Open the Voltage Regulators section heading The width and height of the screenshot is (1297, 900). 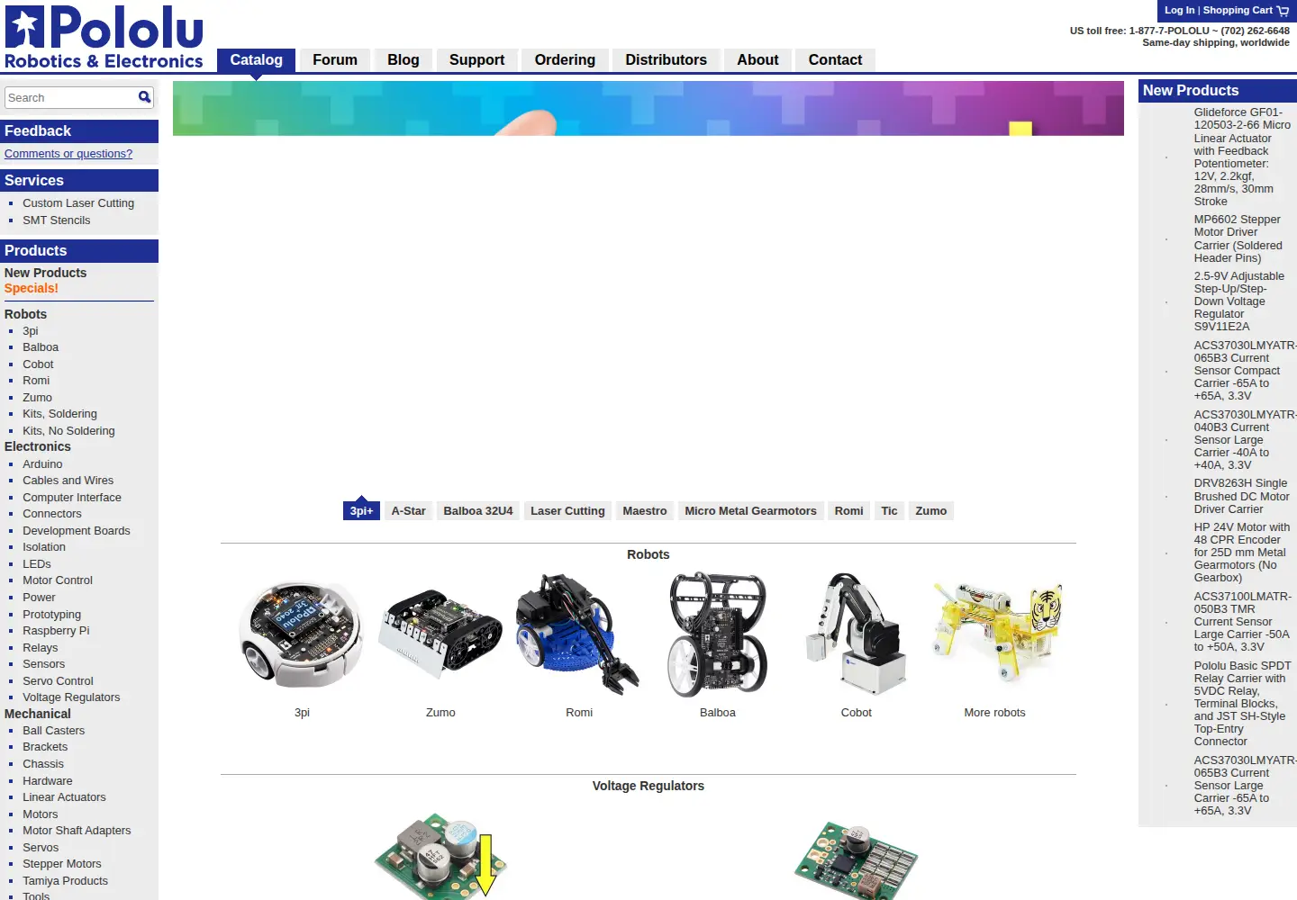[648, 786]
